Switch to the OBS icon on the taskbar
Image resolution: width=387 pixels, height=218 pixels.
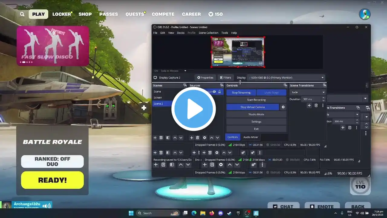[247, 213]
